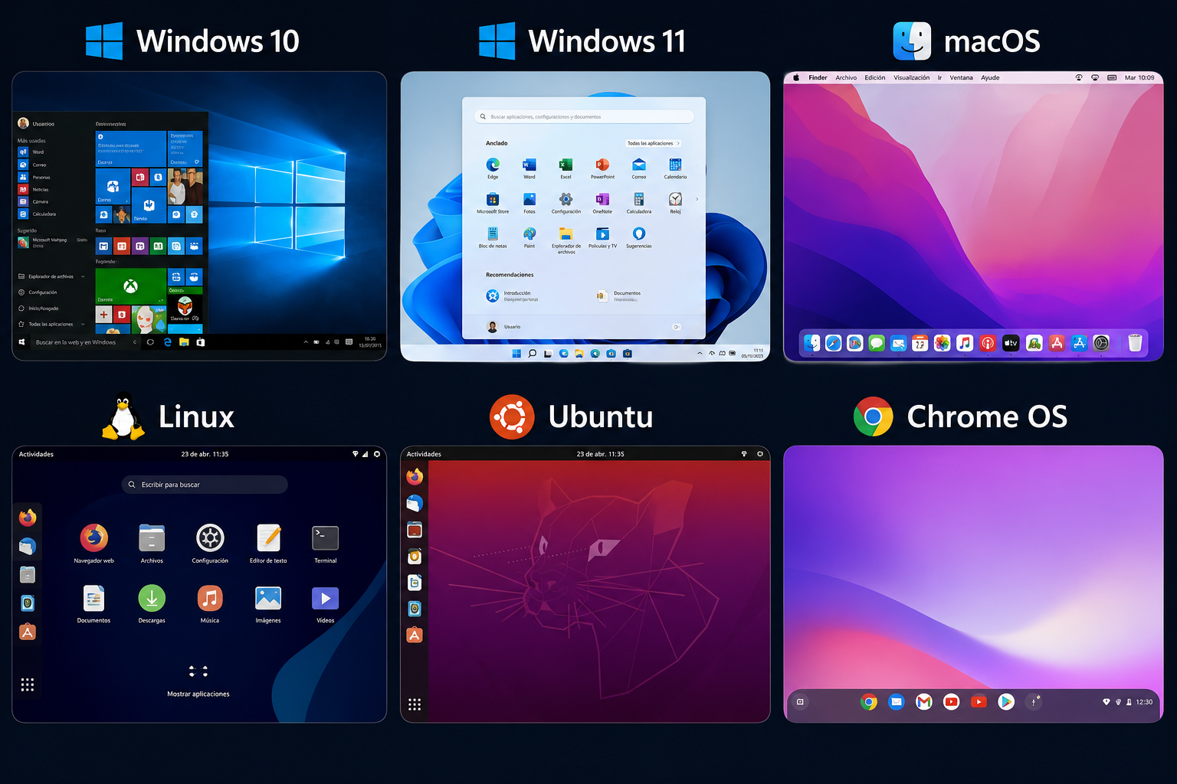Open macOS Ventana menu
The height and width of the screenshot is (784, 1177).
(961, 77)
